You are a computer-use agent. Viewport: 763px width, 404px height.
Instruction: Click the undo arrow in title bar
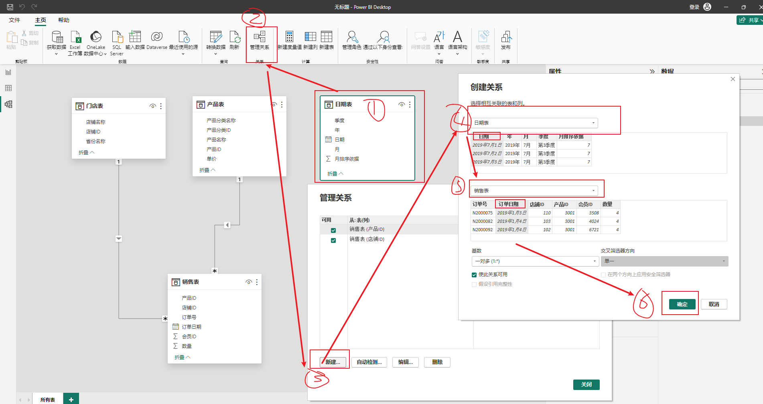tap(22, 7)
